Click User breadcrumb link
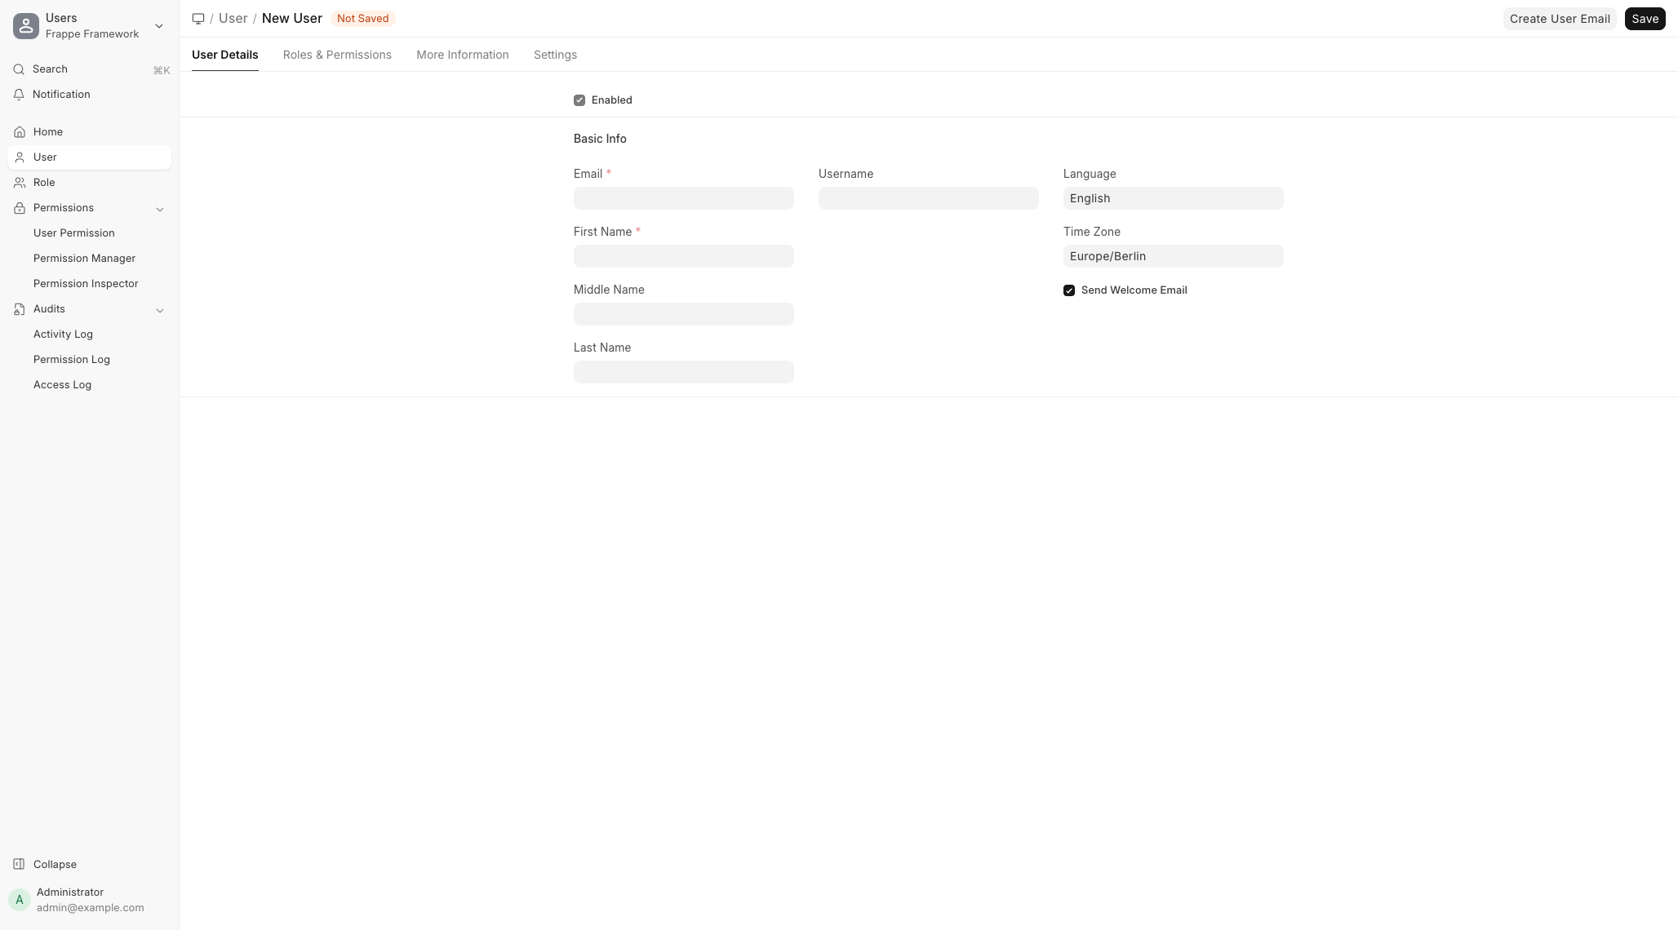Viewport: 1678px width, 930px height. click(x=233, y=18)
